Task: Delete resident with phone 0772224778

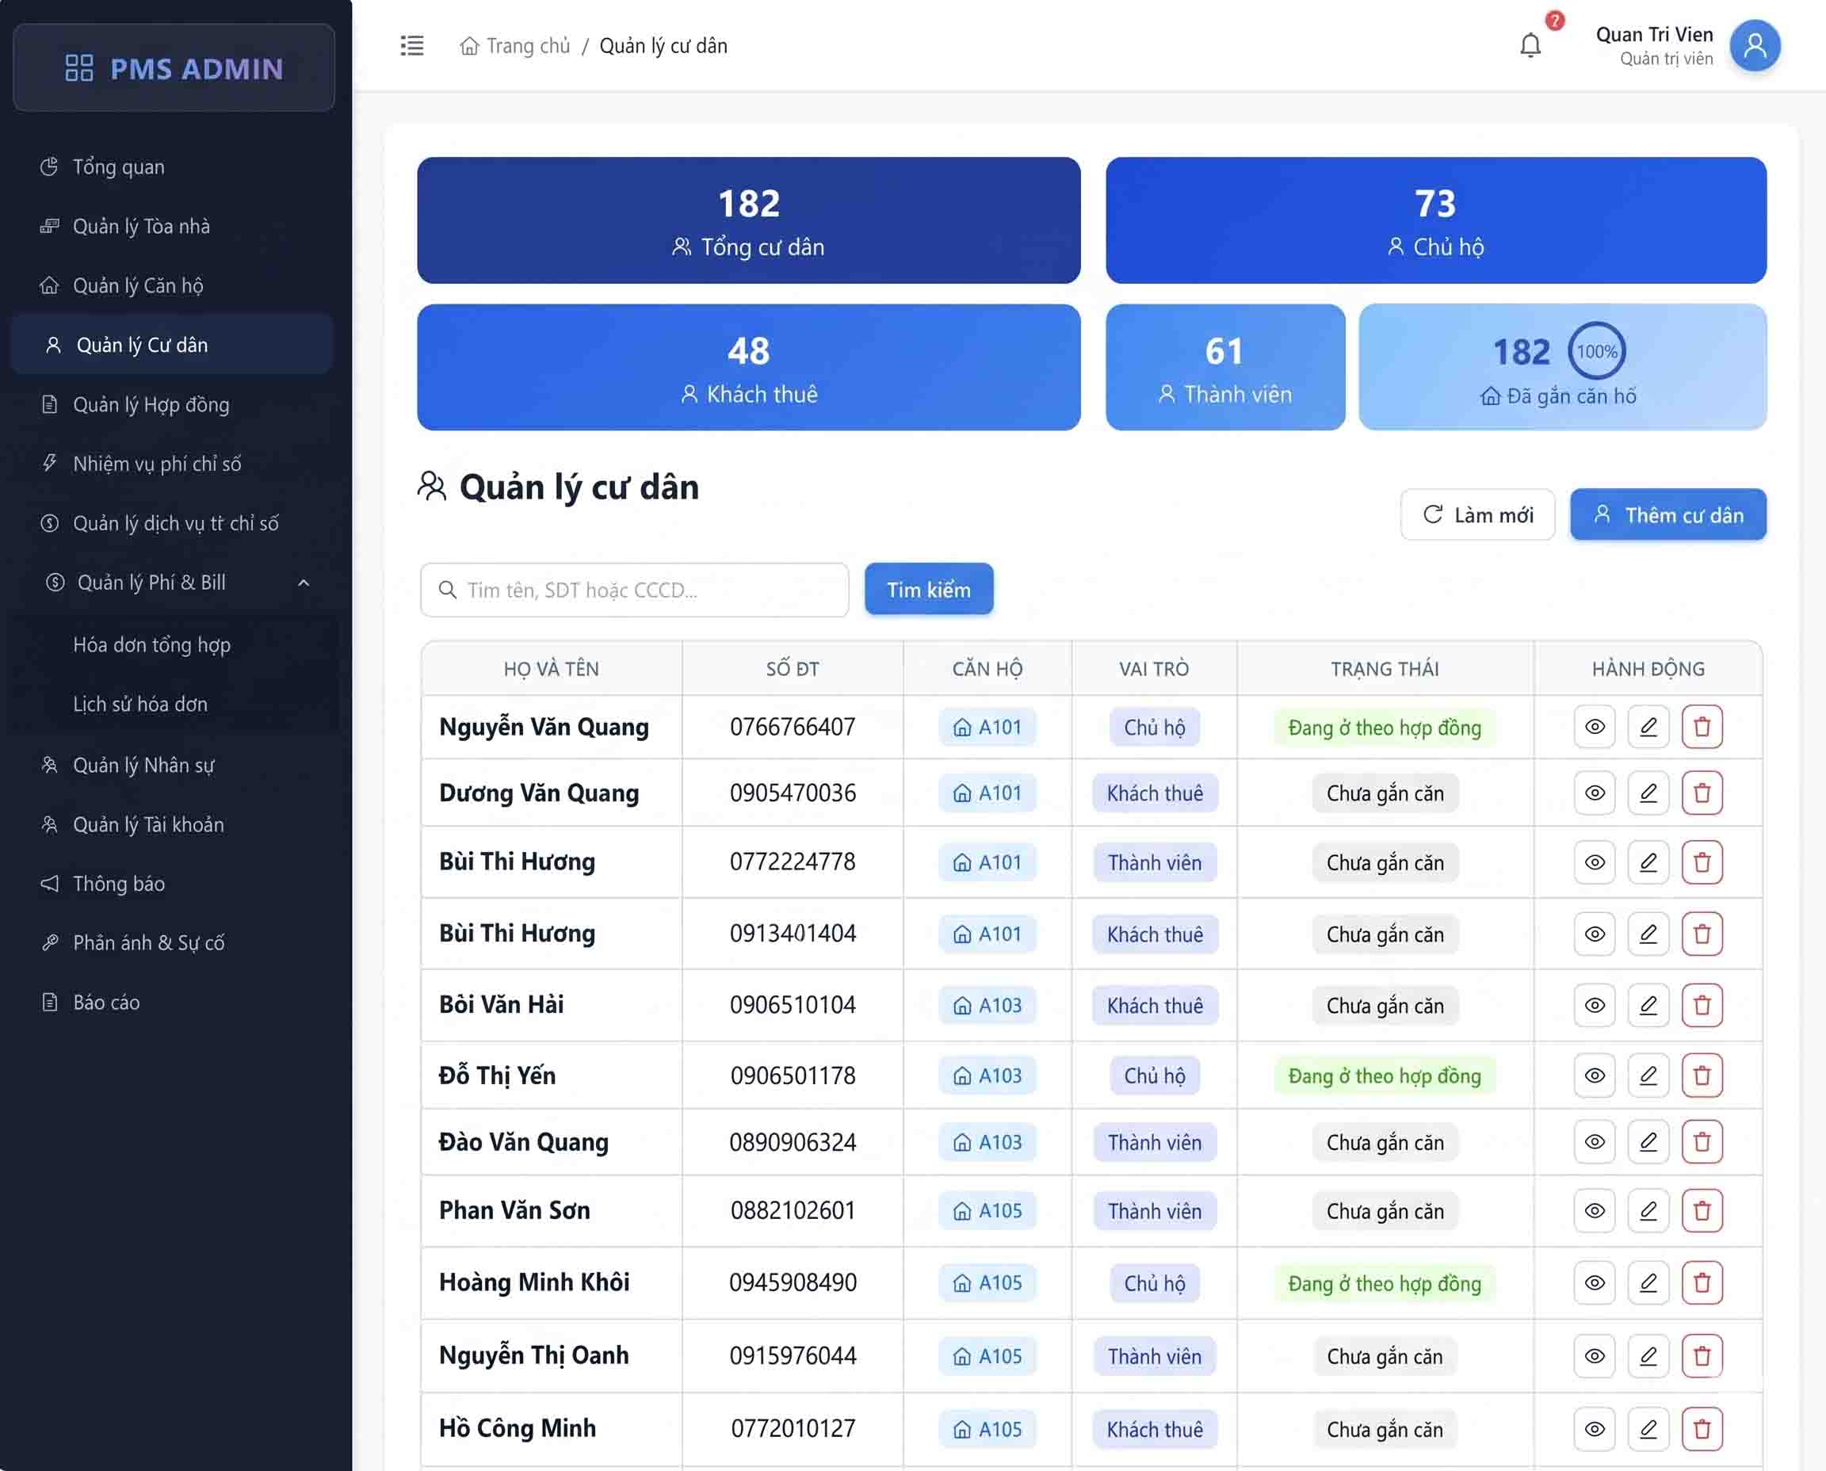Action: tap(1702, 862)
